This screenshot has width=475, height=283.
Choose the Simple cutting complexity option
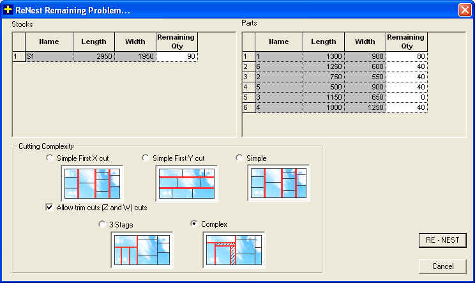point(239,158)
